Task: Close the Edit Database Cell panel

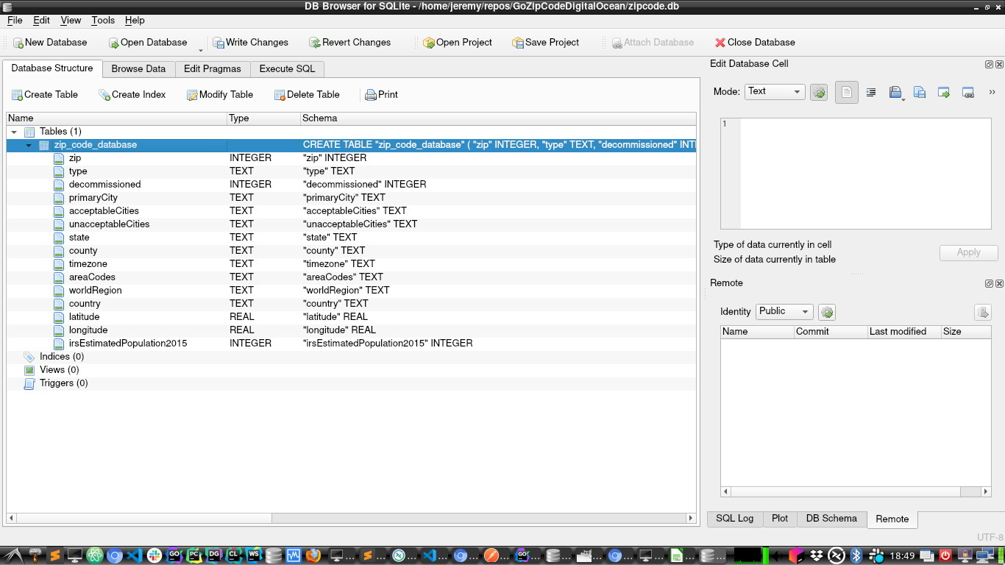Action: click(999, 64)
